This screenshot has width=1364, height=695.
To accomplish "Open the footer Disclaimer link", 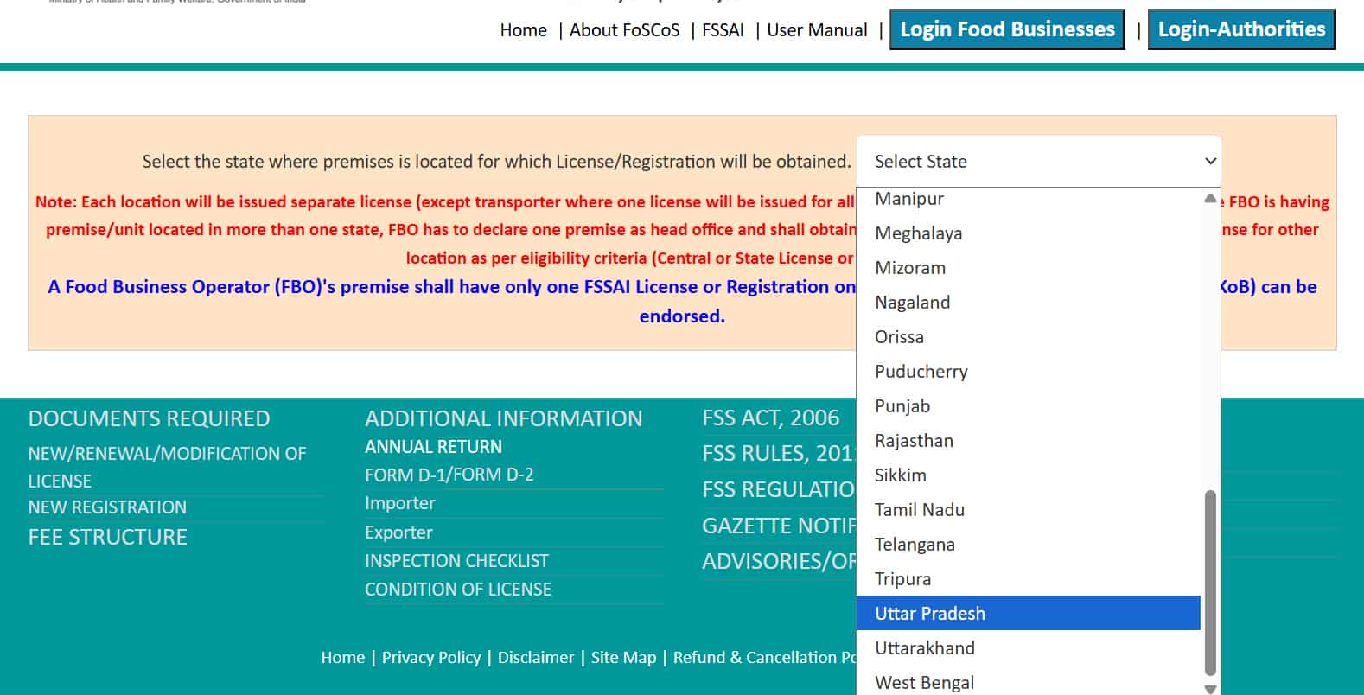I will tap(536, 658).
